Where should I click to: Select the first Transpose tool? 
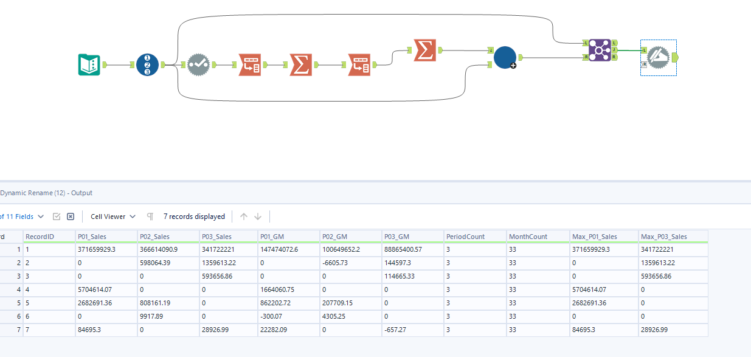pyautogui.click(x=249, y=64)
